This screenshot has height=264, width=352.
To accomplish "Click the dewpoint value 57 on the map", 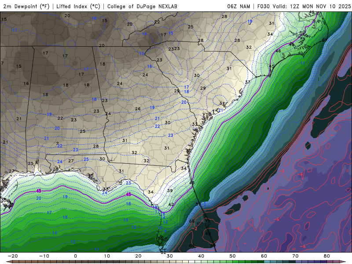I will [x=325, y=40].
